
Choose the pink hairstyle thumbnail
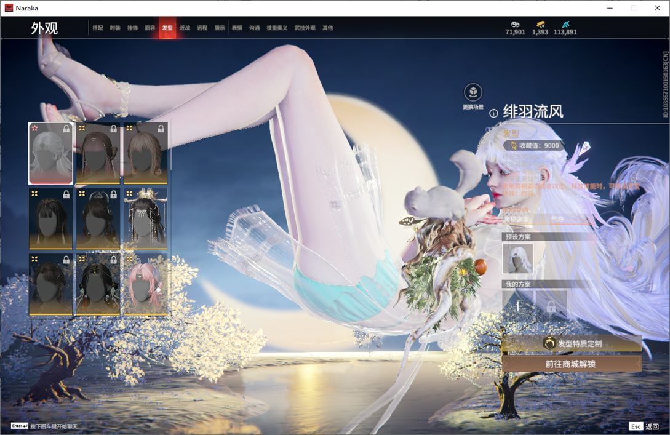145,285
